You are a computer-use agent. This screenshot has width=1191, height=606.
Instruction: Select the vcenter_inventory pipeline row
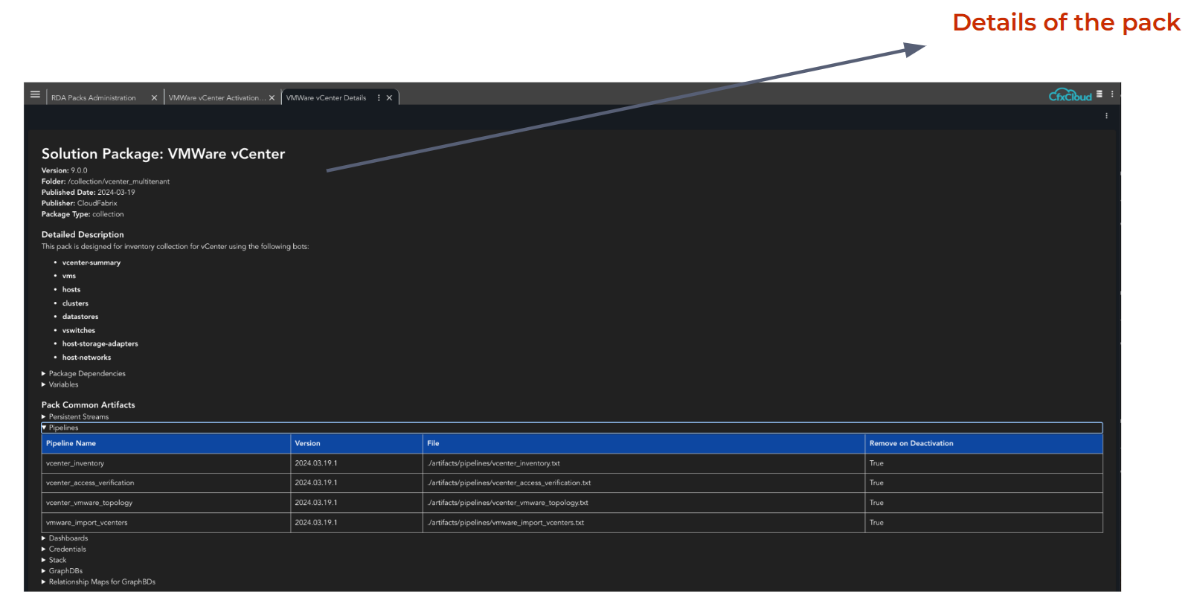click(75, 464)
